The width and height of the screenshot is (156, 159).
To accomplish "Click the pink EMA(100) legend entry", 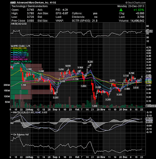I will (19, 59).
